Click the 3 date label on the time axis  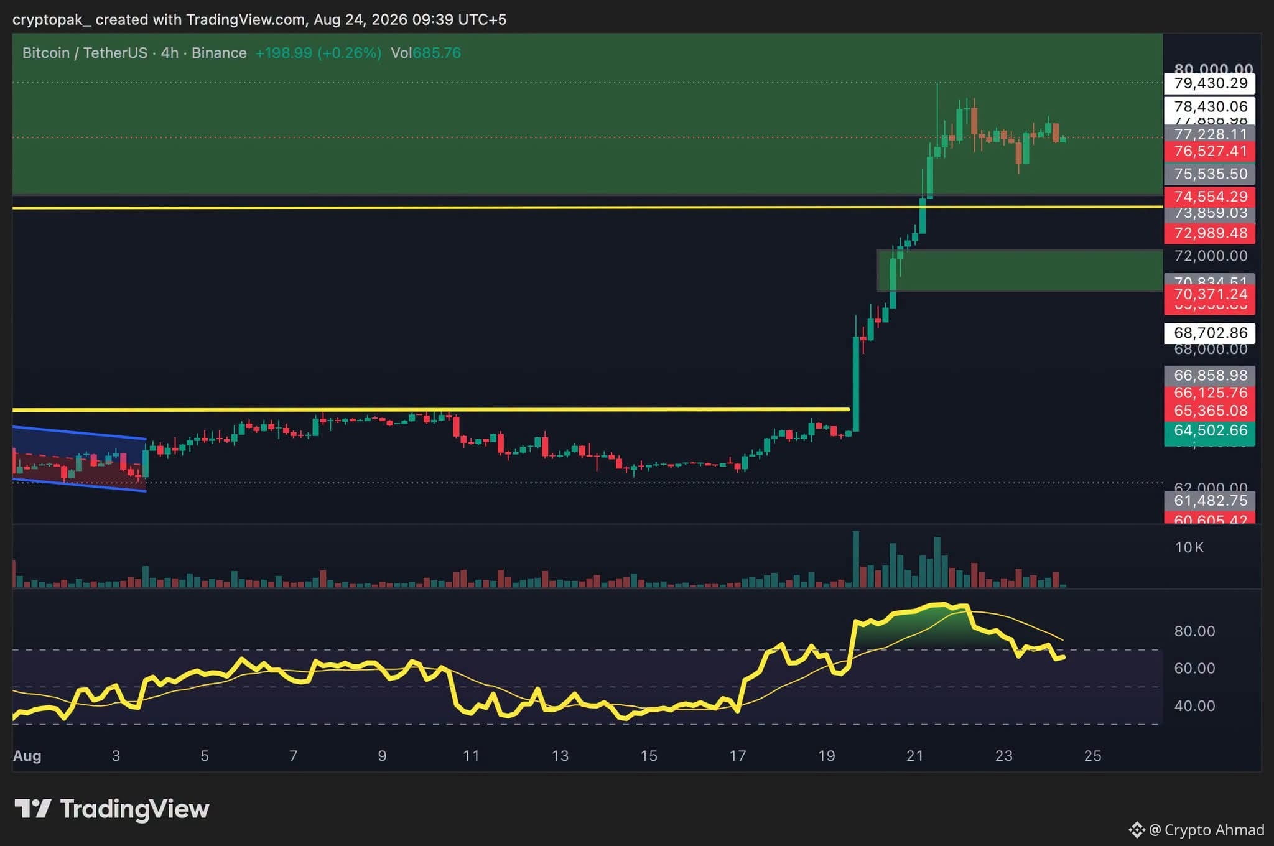click(x=116, y=756)
